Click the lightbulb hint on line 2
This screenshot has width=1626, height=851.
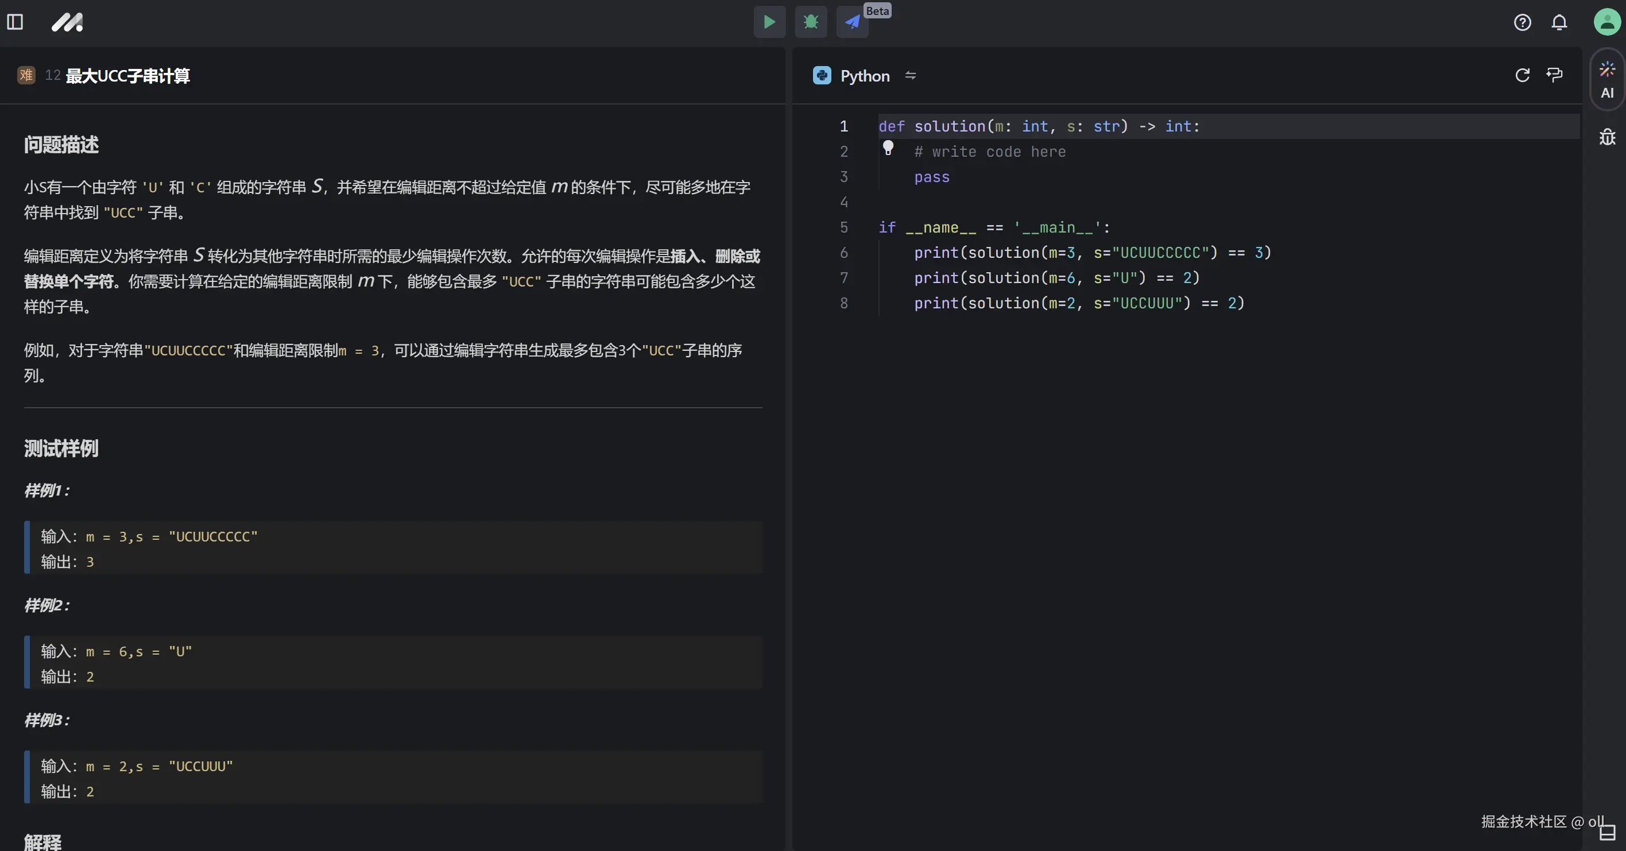click(888, 148)
